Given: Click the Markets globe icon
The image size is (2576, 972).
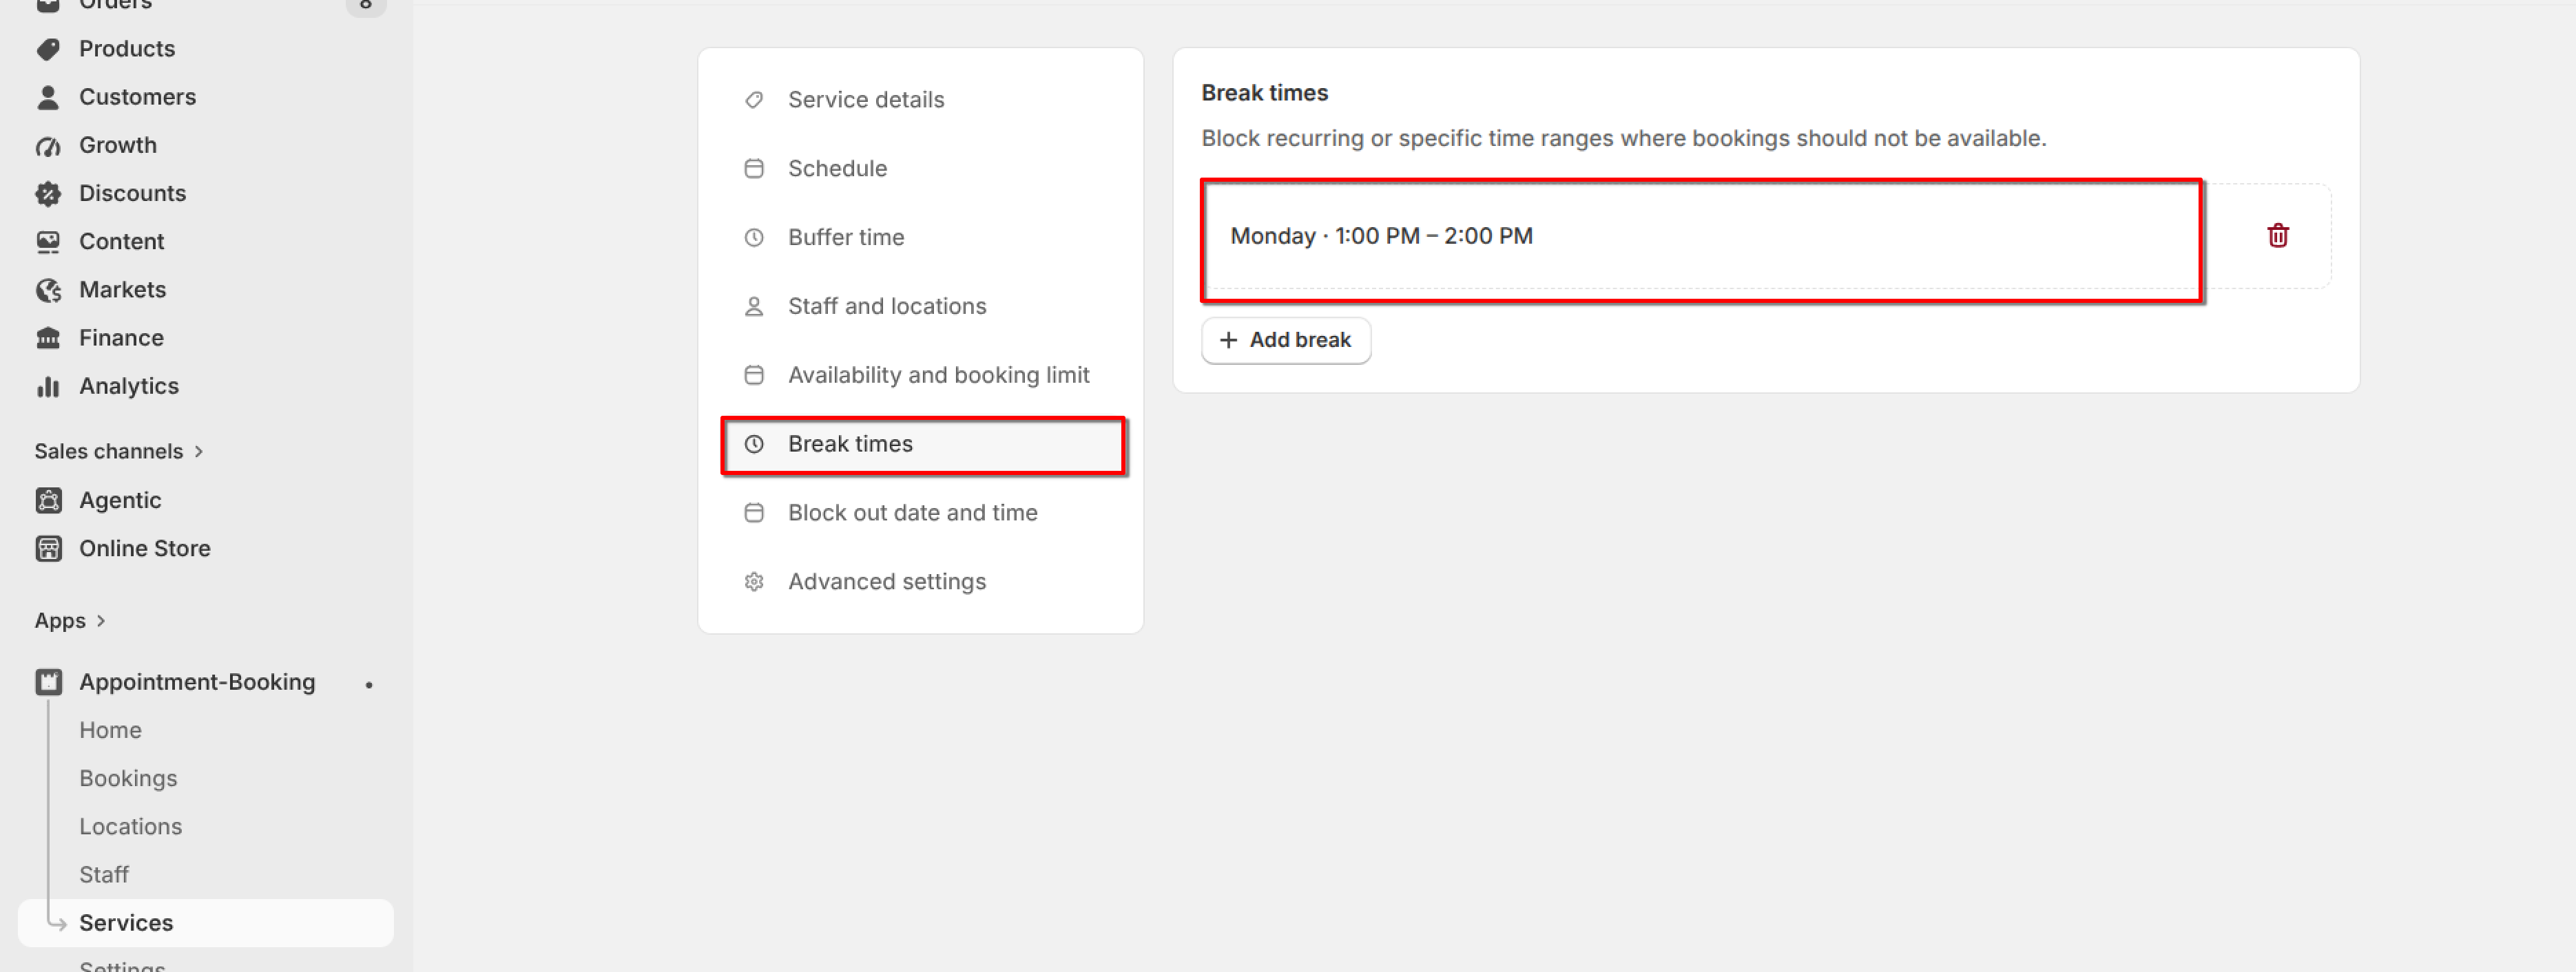Looking at the screenshot, I should click(x=48, y=290).
